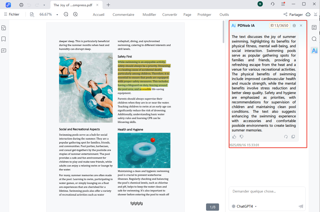Open the Convertir tab
This screenshot has height=212, width=320.
pyautogui.click(x=170, y=15)
